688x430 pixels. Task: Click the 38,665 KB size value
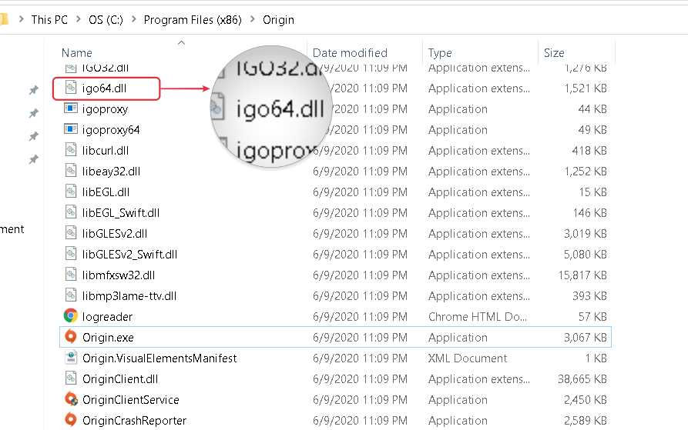[x=582, y=379]
